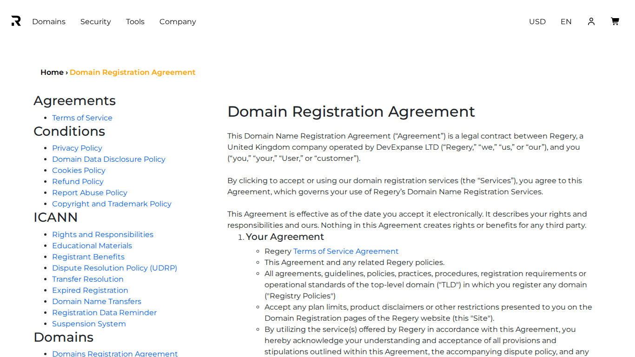Image resolution: width=635 pixels, height=357 pixels.
Task: Open the USD currency selector
Action: [537, 22]
